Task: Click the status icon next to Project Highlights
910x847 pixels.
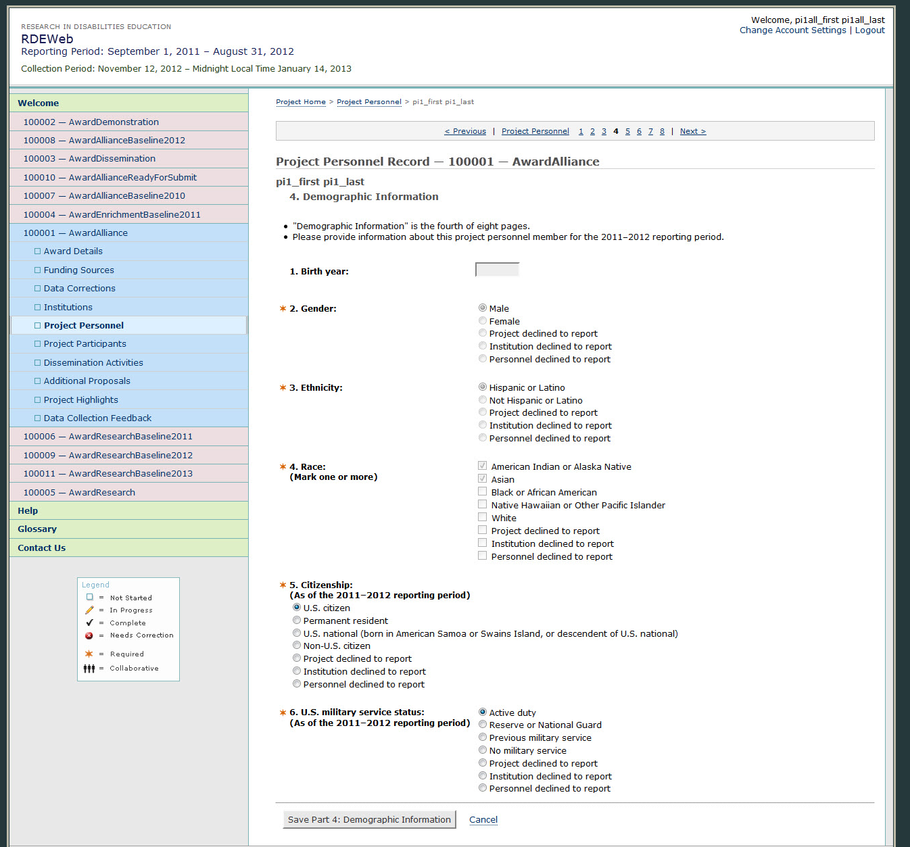Action: pos(38,400)
